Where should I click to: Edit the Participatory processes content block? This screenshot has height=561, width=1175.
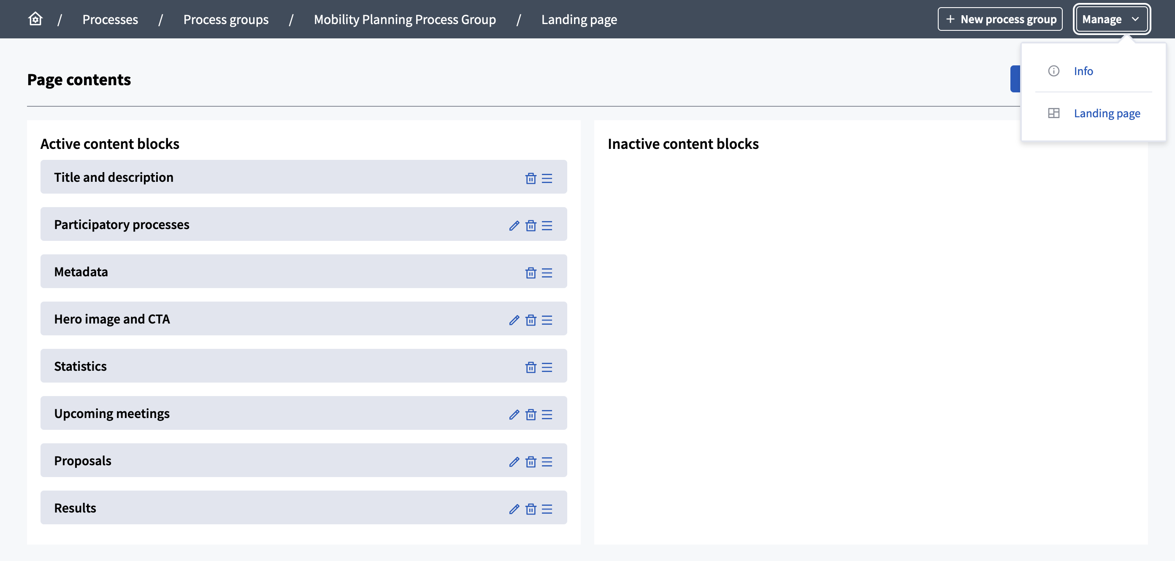pyautogui.click(x=514, y=226)
